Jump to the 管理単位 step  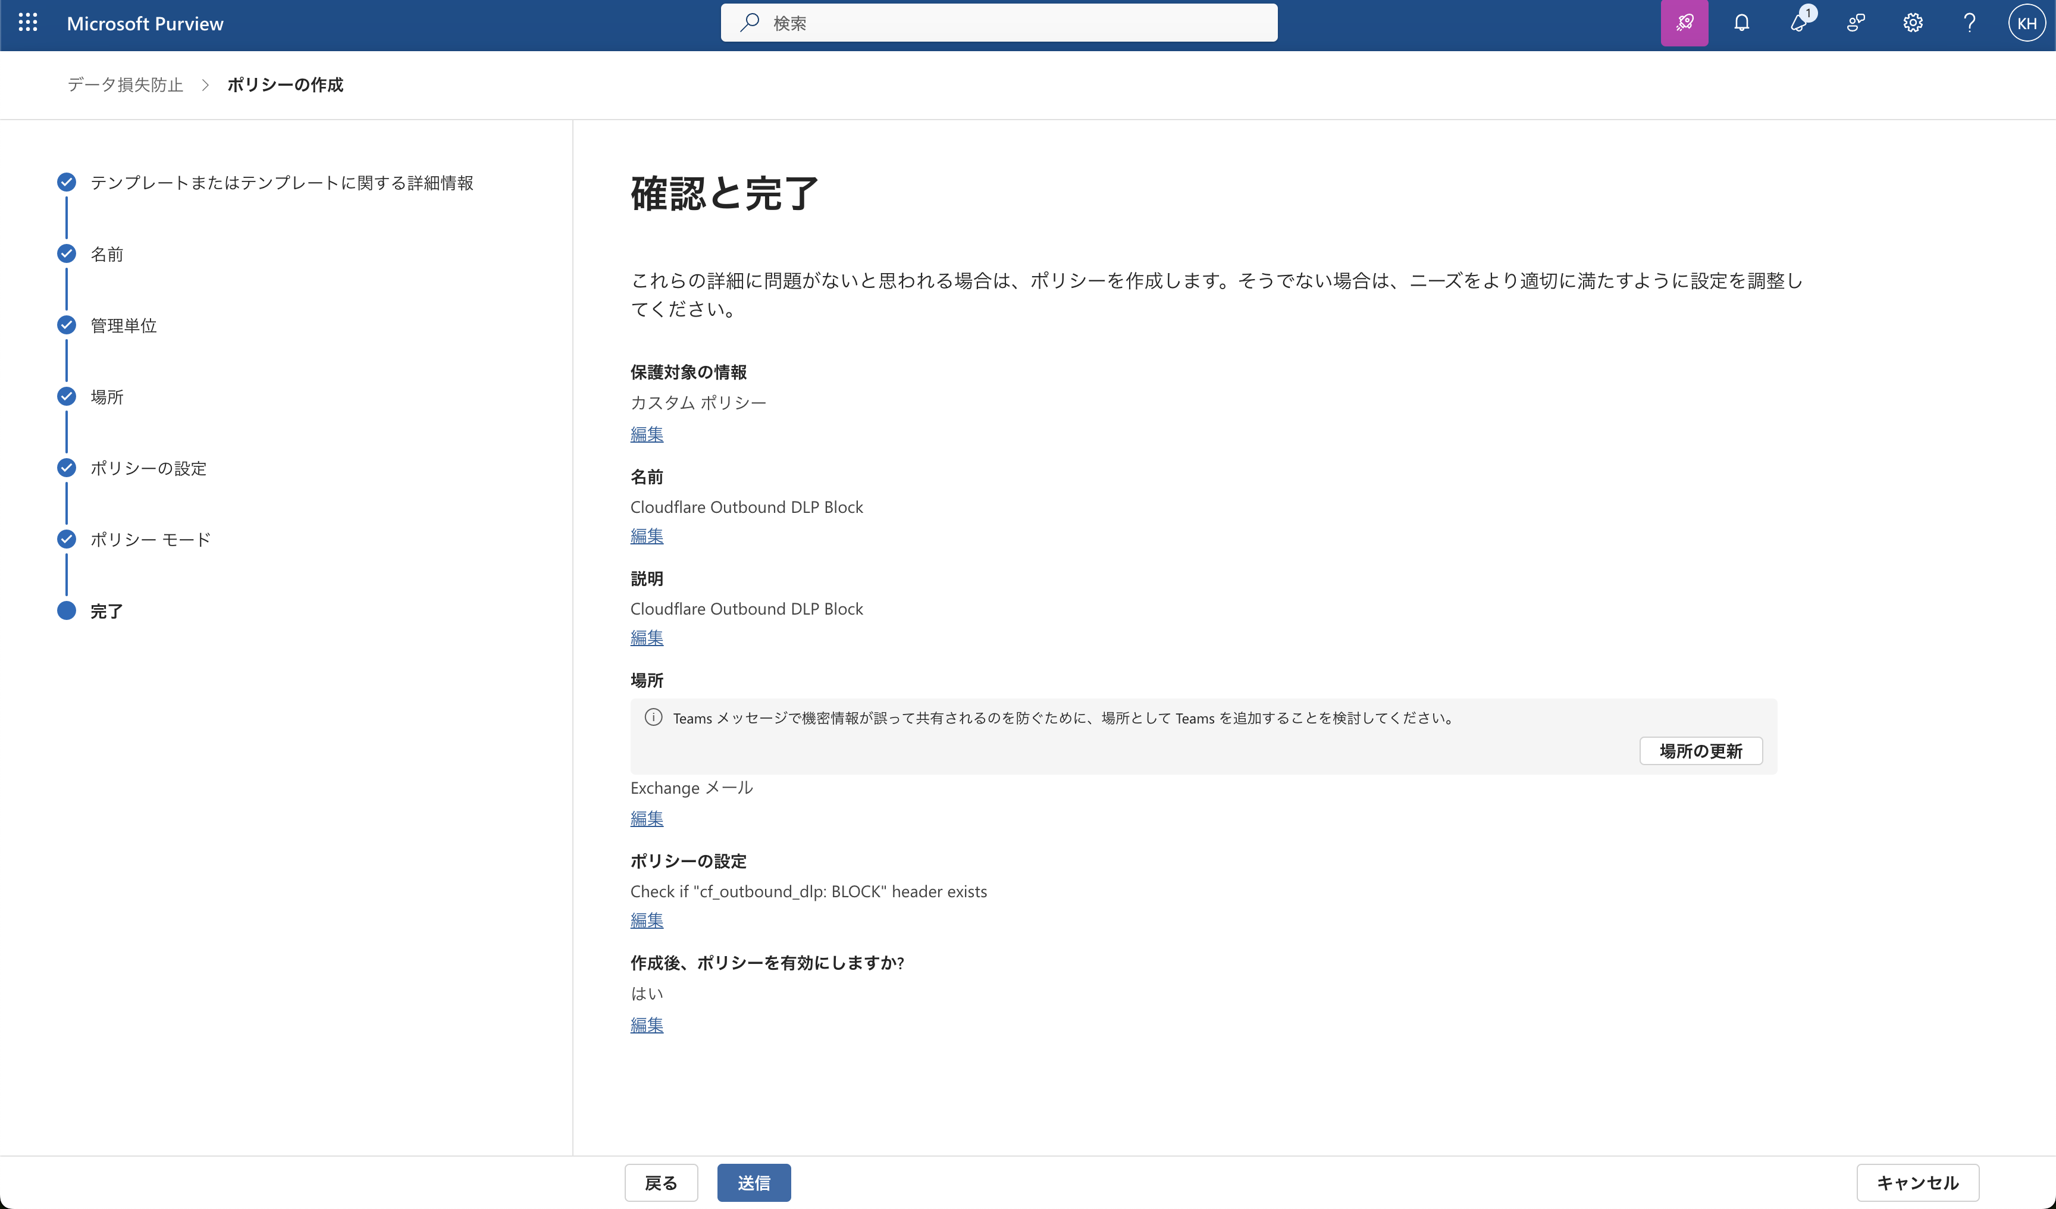tap(123, 325)
